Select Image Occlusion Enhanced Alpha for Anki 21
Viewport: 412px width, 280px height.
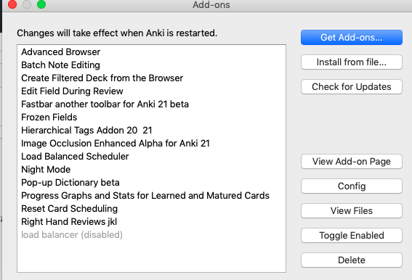point(151,144)
